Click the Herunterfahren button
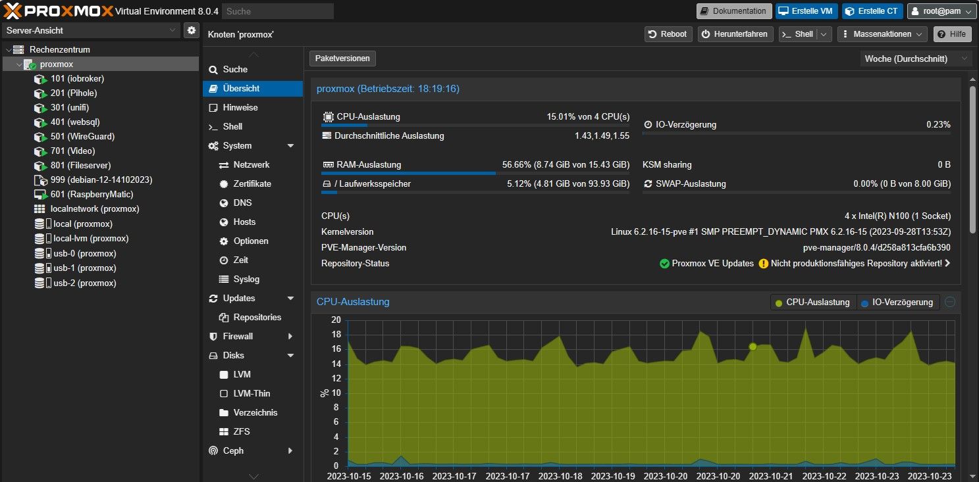979x482 pixels. [735, 34]
